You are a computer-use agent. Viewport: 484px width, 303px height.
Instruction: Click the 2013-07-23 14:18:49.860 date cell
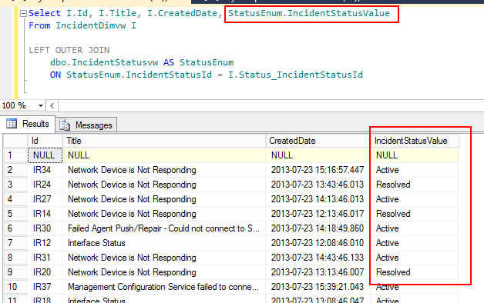pos(318,228)
